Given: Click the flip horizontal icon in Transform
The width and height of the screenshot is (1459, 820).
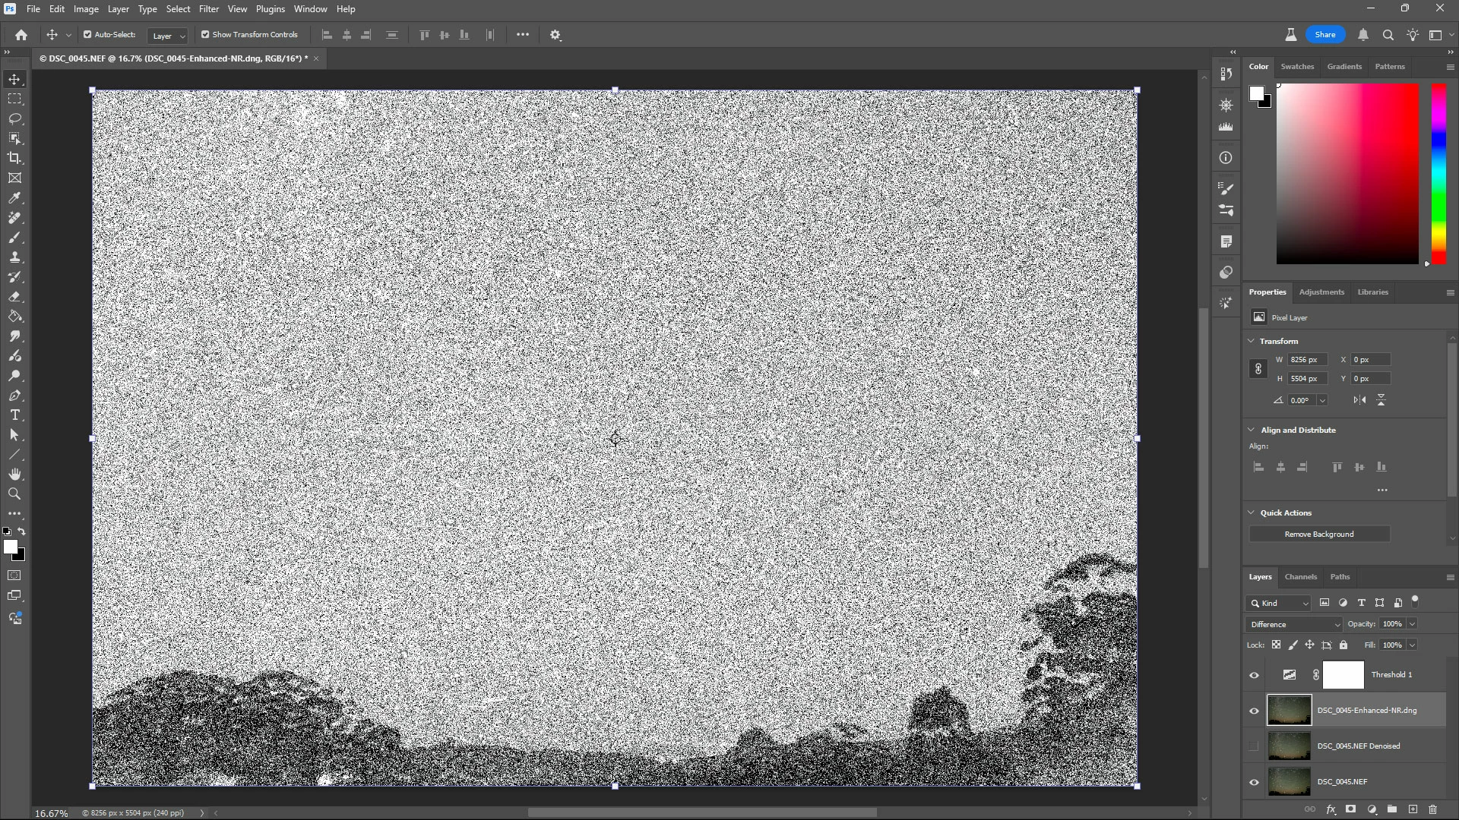Looking at the screenshot, I should [x=1359, y=400].
